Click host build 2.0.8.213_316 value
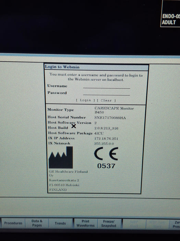This screenshot has width=180, height=241. [106, 128]
